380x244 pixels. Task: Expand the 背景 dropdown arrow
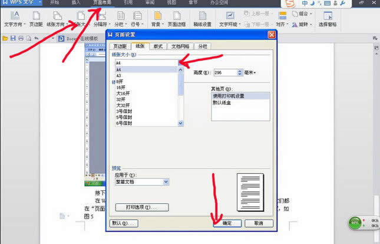coord(163,25)
